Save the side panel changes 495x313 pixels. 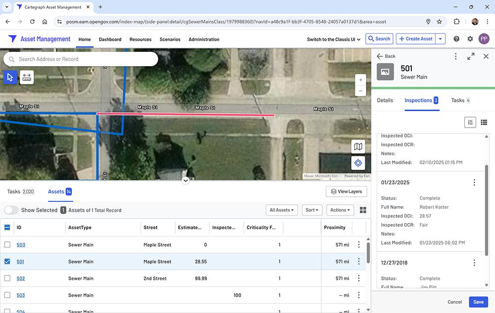478,302
